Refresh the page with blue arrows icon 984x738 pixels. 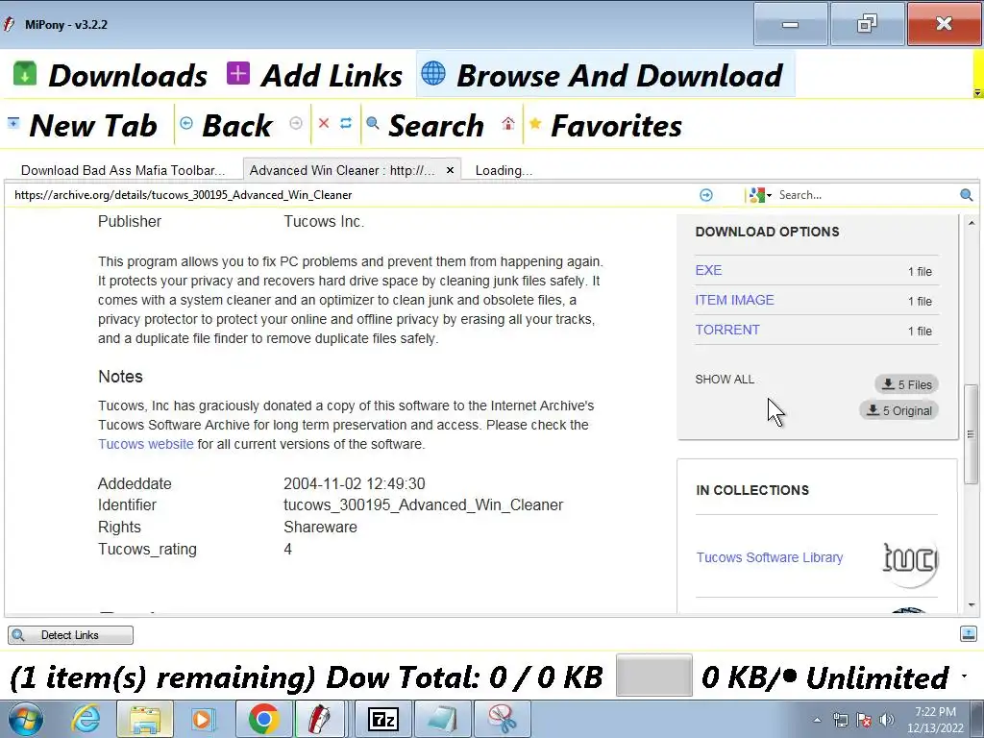pos(346,123)
